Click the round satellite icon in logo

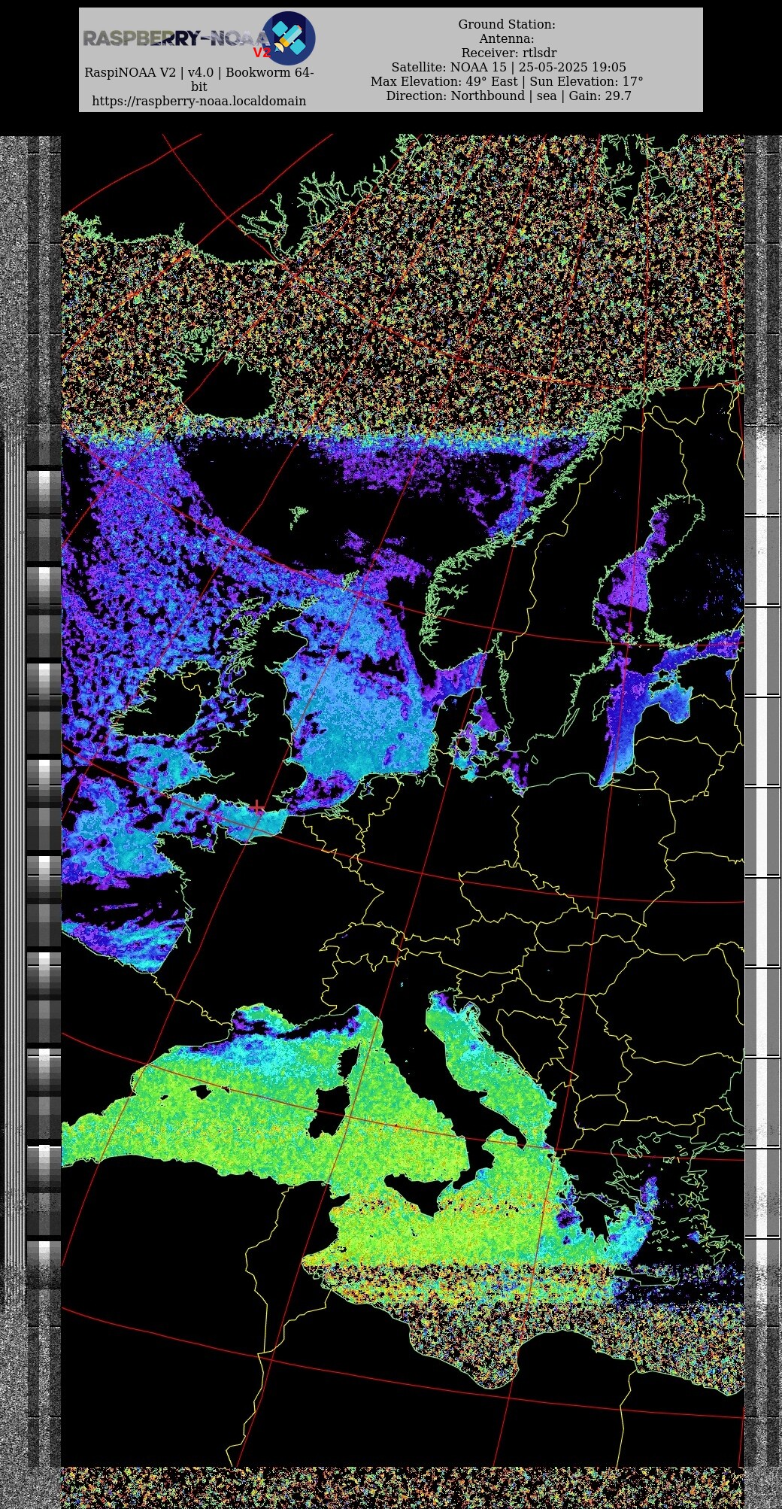coord(288,38)
